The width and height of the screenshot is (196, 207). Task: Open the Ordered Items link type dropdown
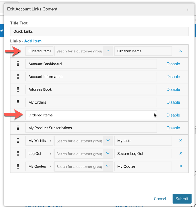click(x=39, y=51)
